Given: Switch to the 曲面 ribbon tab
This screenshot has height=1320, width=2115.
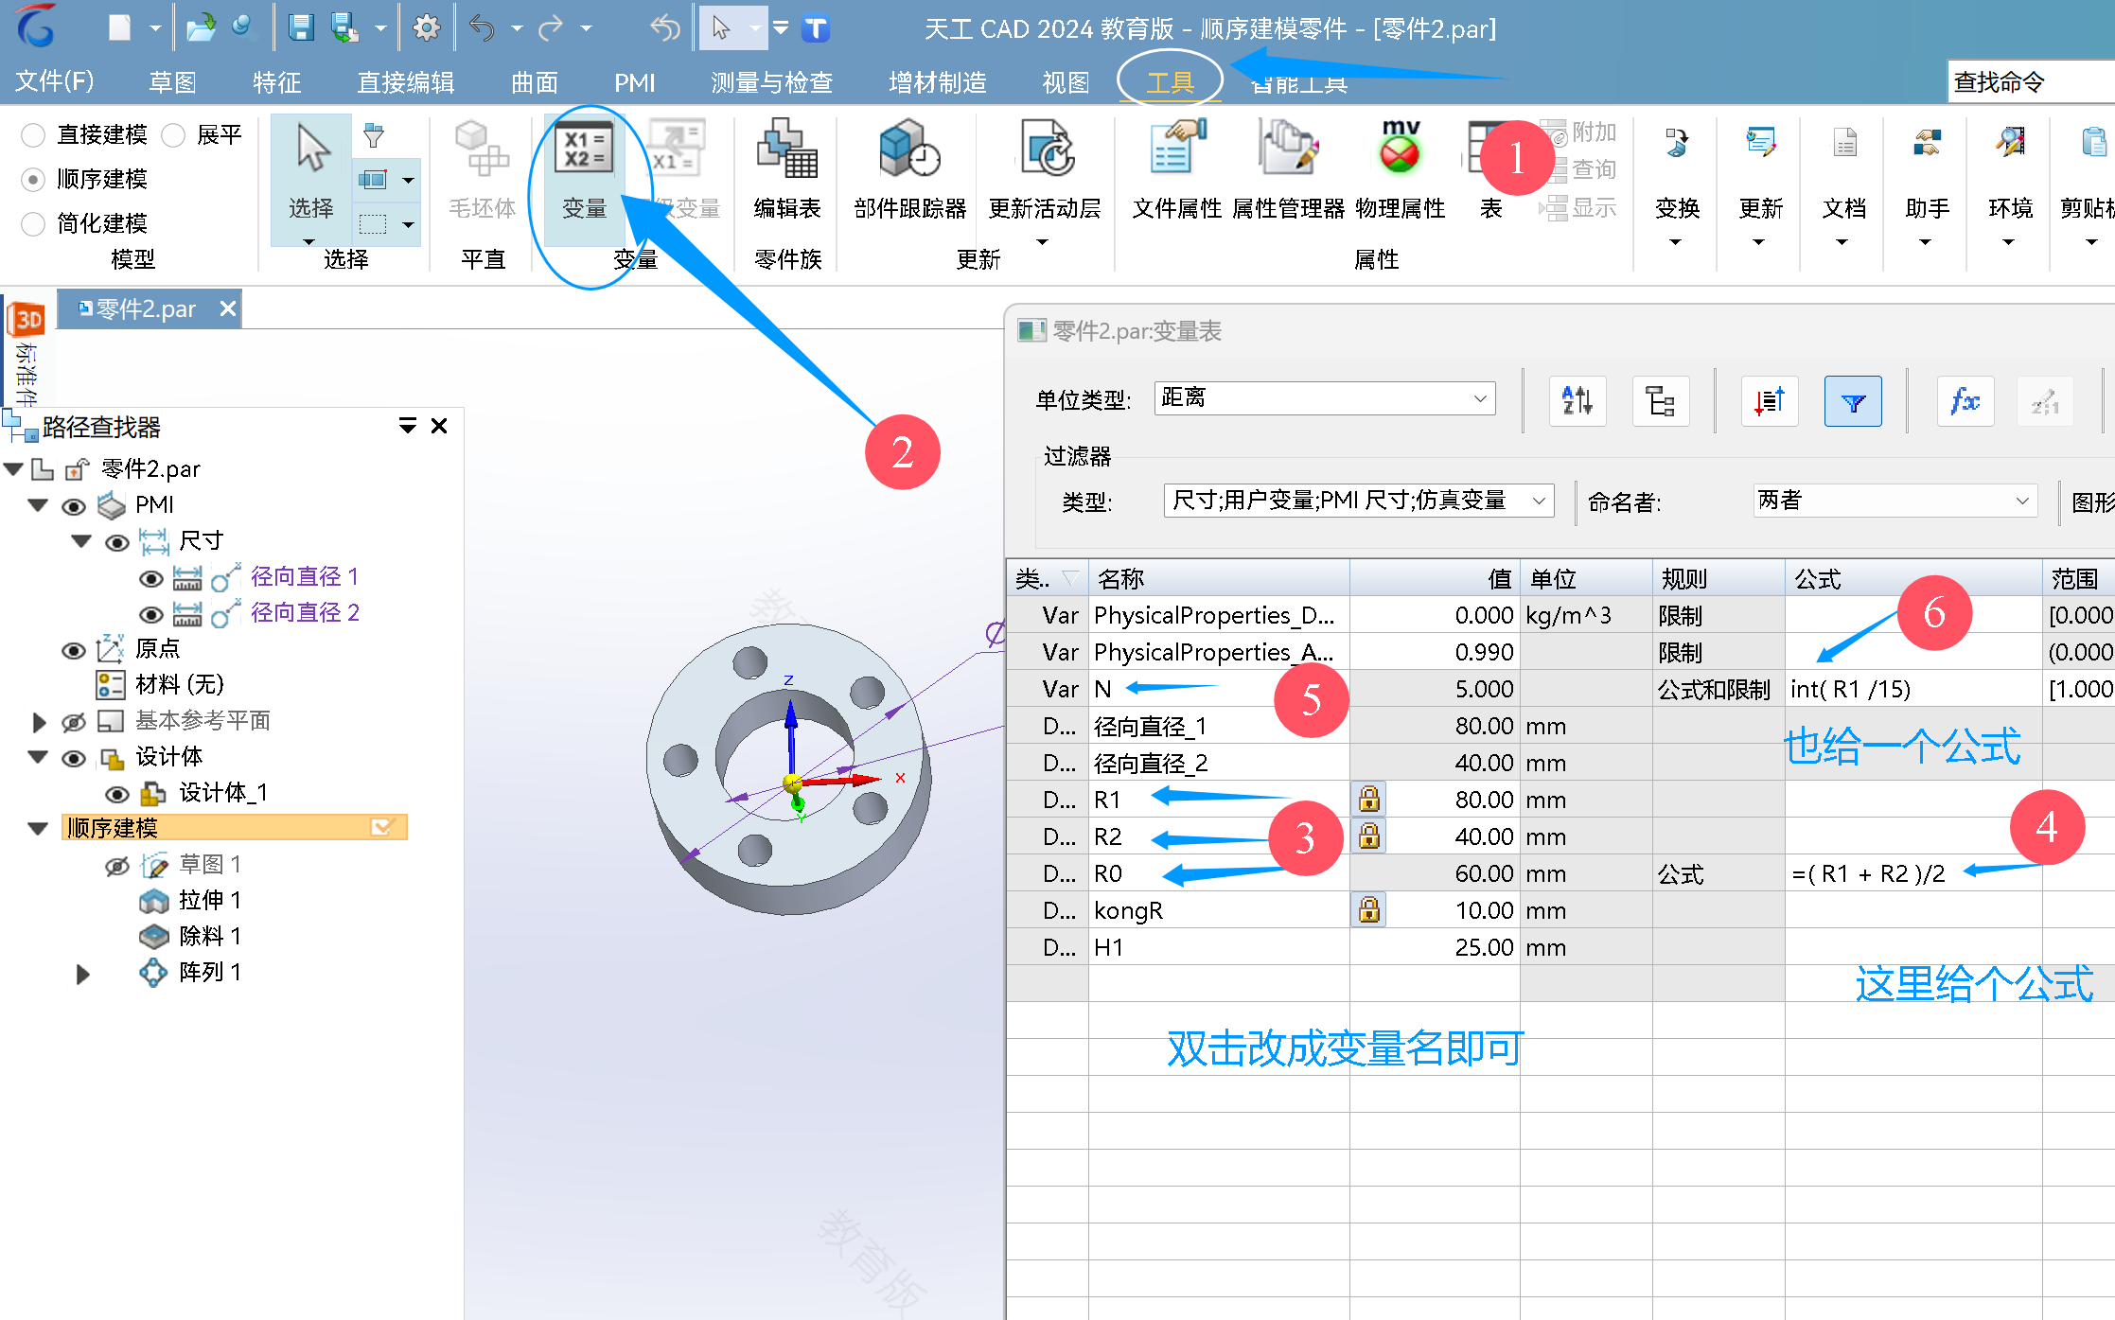Looking at the screenshot, I should 535,82.
